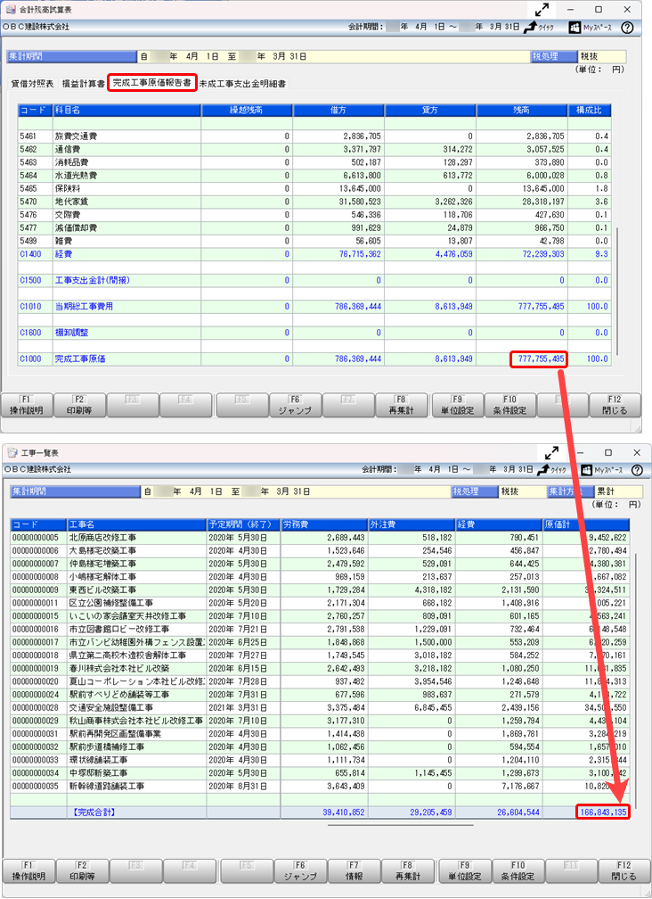Click the クイック icon in 合計残高試算表 window
The image size is (652, 899).
539,27
